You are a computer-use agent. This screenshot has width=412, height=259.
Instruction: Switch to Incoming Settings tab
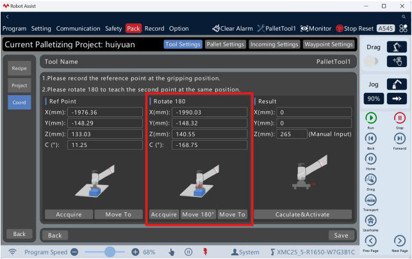(x=274, y=44)
